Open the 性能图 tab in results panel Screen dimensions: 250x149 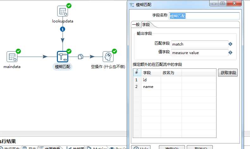(76, 148)
